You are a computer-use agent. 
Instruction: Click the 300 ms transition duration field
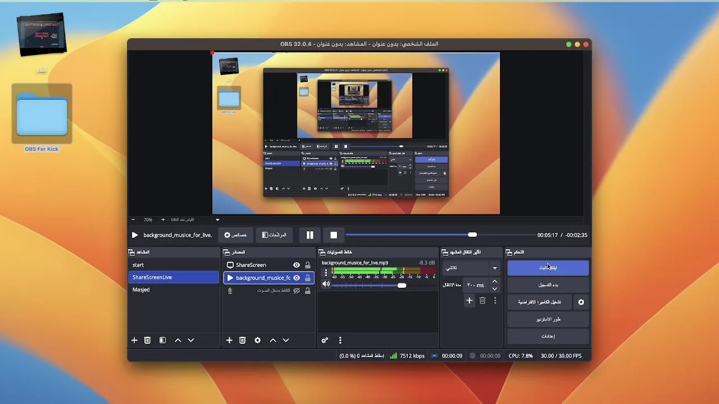click(476, 285)
